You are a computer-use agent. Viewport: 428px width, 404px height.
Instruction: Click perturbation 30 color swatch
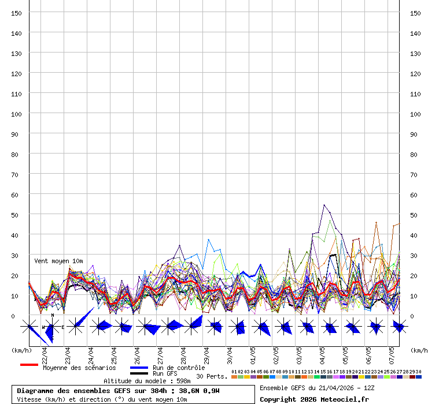click(x=418, y=377)
